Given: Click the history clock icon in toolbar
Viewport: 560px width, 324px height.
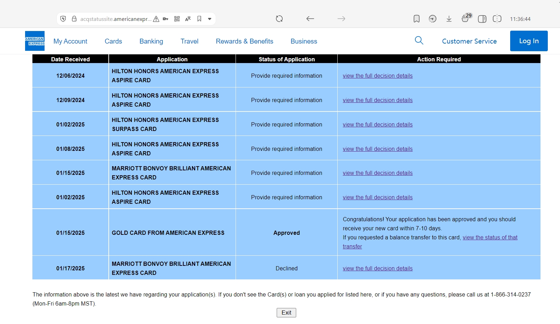Looking at the screenshot, I should click(432, 19).
